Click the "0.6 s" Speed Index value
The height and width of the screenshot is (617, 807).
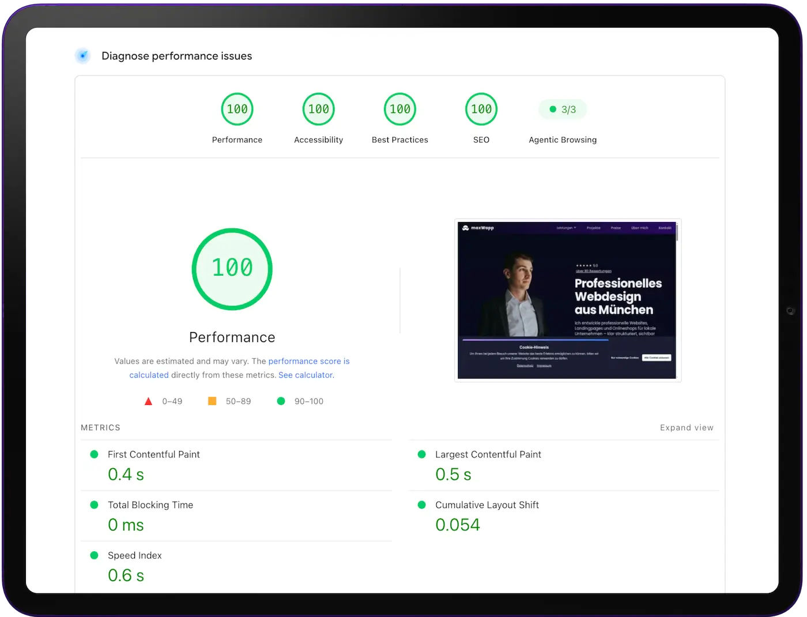tap(126, 575)
